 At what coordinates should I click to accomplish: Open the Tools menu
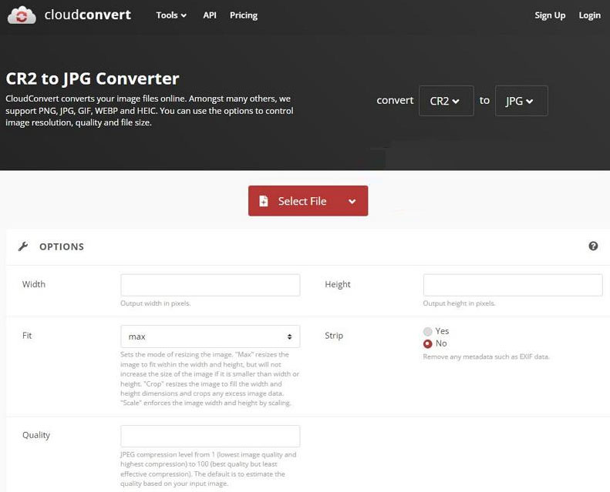pos(171,15)
